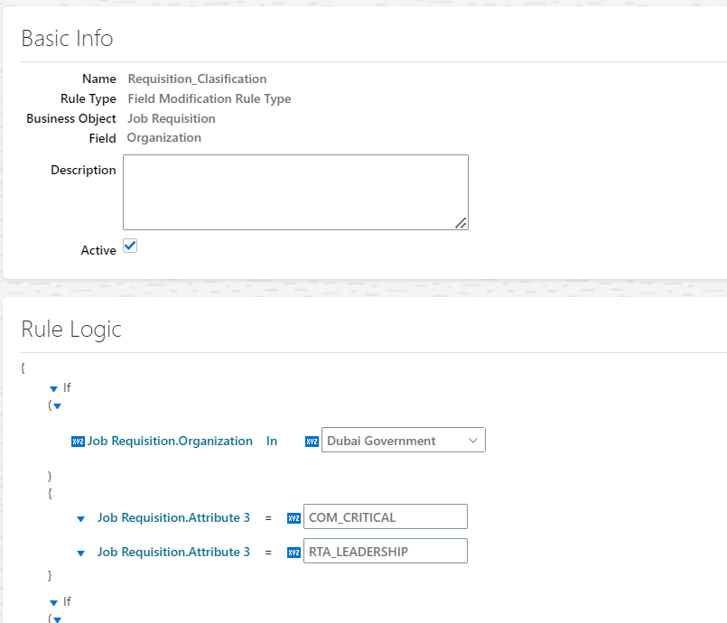The height and width of the screenshot is (623, 727).
Task: Expand the parenthesis arrow under second If
Action: (58, 619)
